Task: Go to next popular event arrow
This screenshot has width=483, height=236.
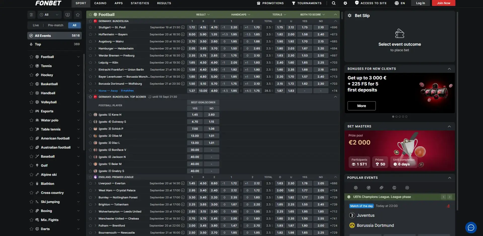Action: click(x=450, y=197)
